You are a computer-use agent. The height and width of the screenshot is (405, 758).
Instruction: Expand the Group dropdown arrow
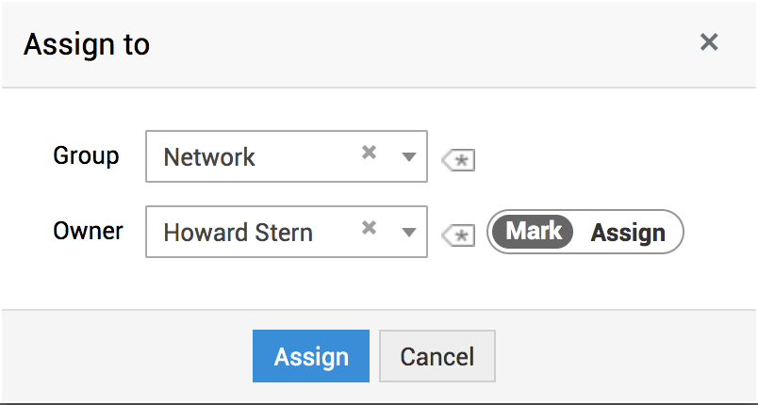[x=409, y=156]
